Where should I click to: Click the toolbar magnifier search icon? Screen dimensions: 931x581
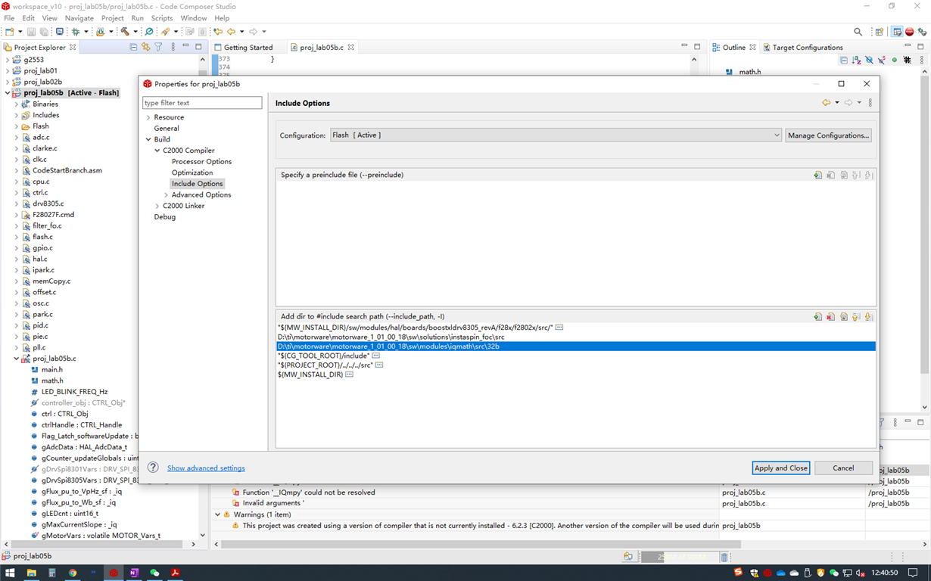pos(858,32)
